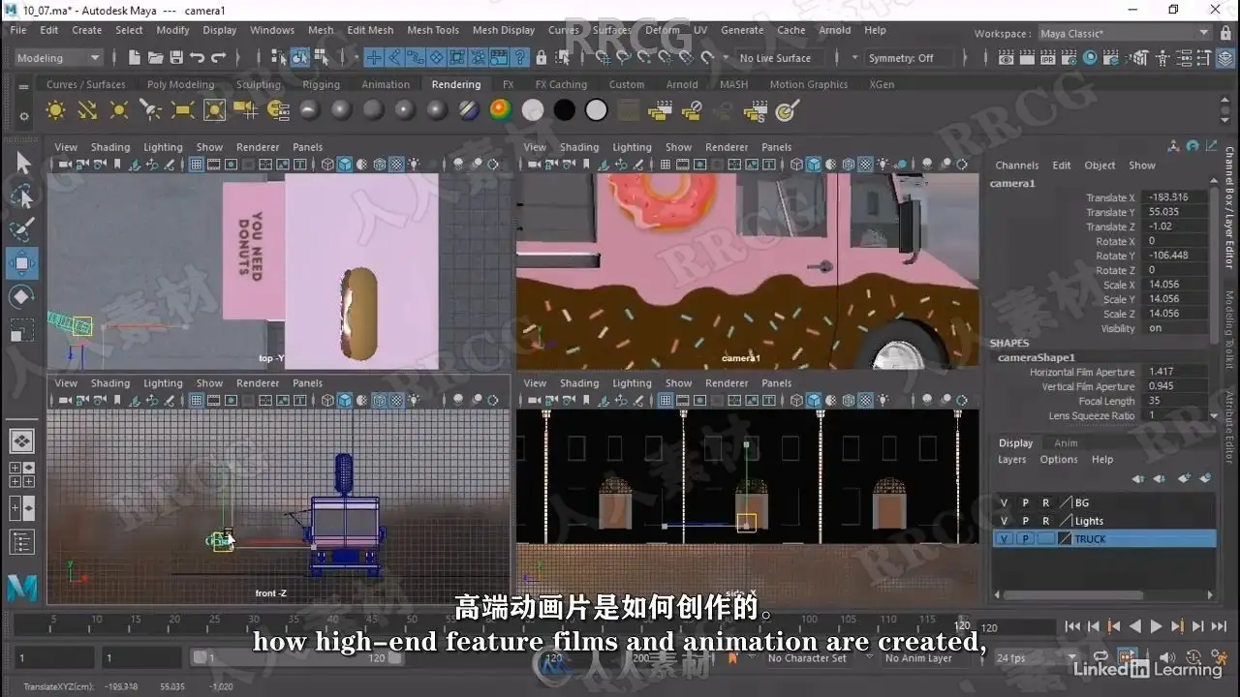Image resolution: width=1240 pixels, height=697 pixels.
Task: Open the Outliner panel layout icon
Action: tap(22, 542)
